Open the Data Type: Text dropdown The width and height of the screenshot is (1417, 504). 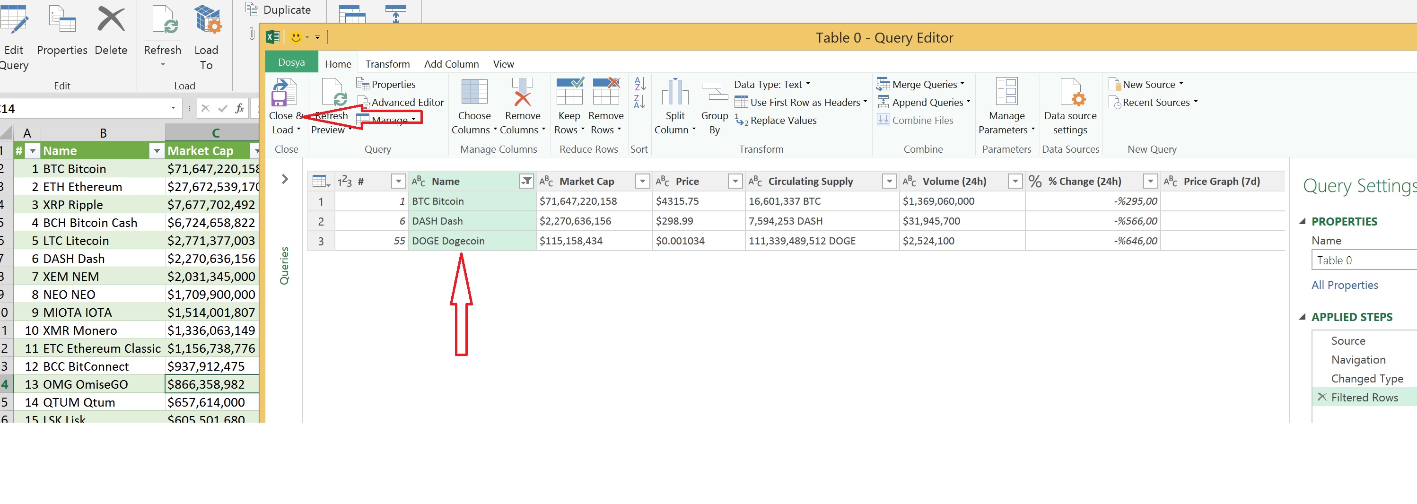[x=772, y=84]
